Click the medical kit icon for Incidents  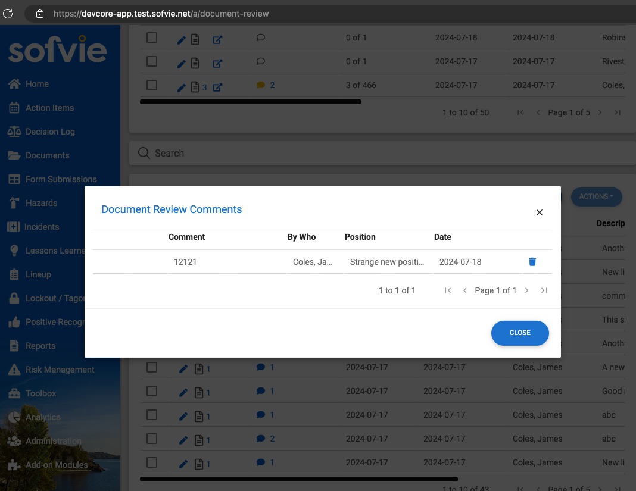[x=13, y=227]
